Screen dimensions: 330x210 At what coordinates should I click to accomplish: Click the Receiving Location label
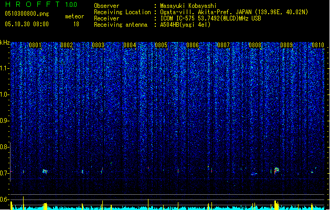(122, 12)
